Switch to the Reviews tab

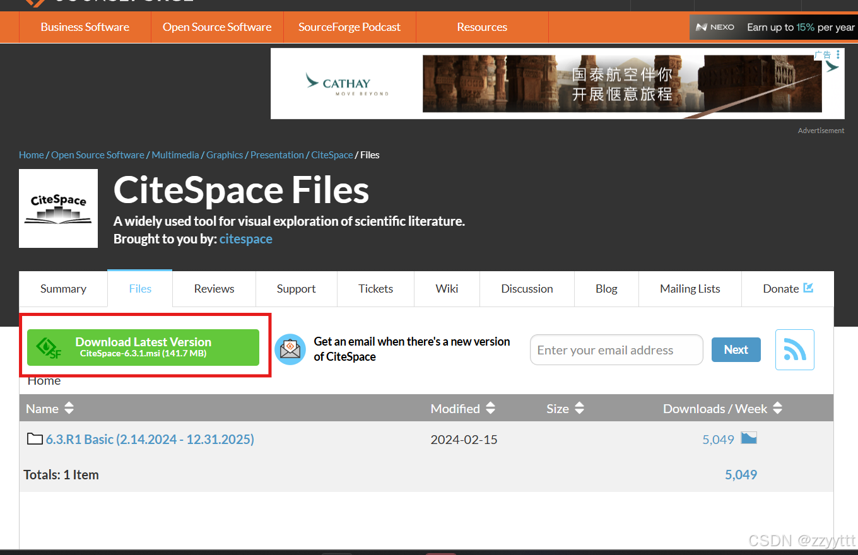pyautogui.click(x=214, y=288)
